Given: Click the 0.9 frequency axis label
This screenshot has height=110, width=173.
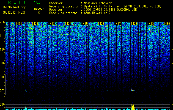Looking at the screenshot, I should pyautogui.click(x=2, y=63).
